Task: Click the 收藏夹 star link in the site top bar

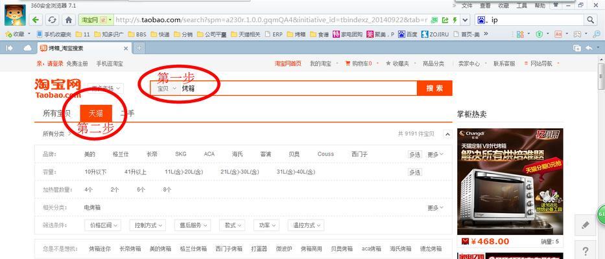Action: pyautogui.click(x=397, y=63)
